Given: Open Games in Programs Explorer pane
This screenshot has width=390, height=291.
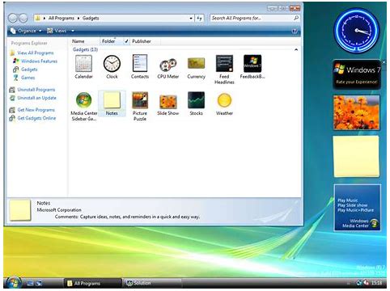Looking at the screenshot, I should tap(28, 78).
